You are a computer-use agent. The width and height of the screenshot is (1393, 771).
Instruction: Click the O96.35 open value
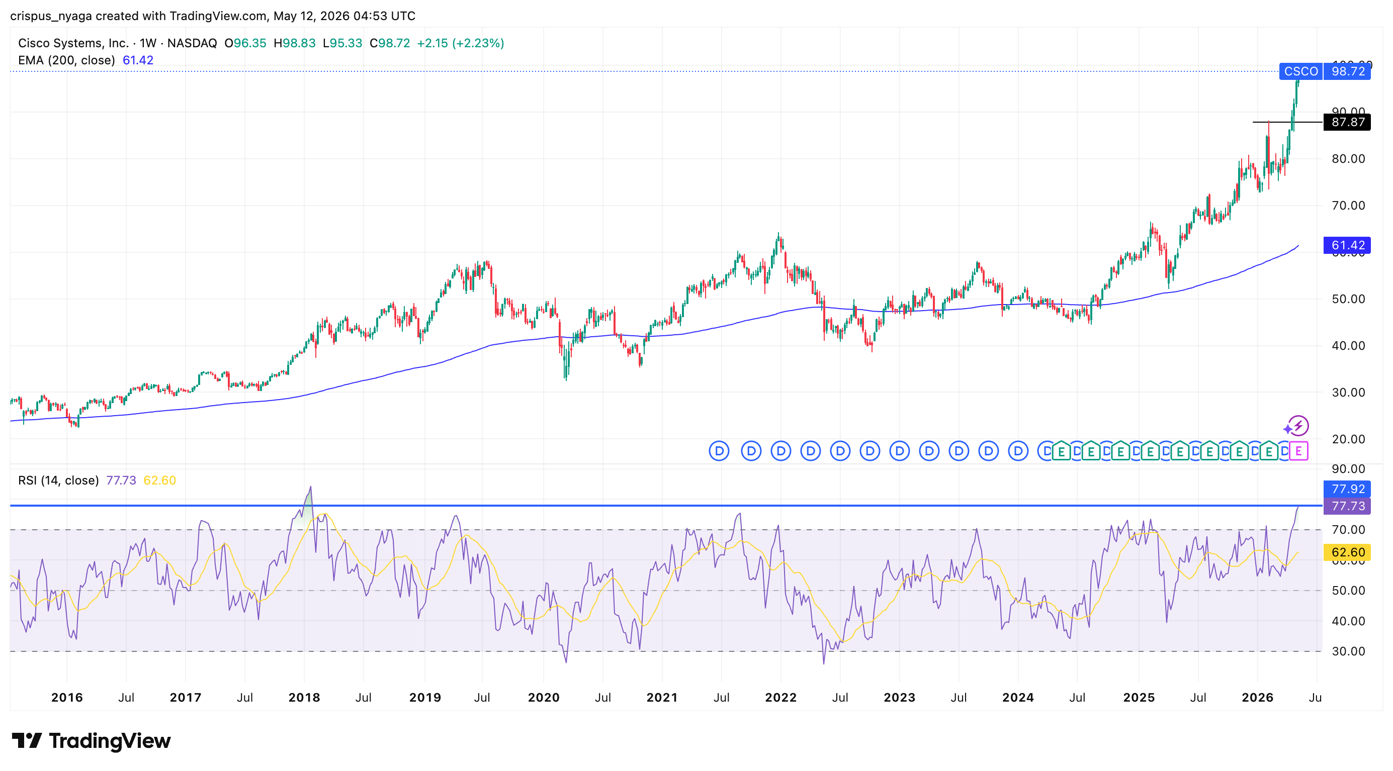click(245, 43)
